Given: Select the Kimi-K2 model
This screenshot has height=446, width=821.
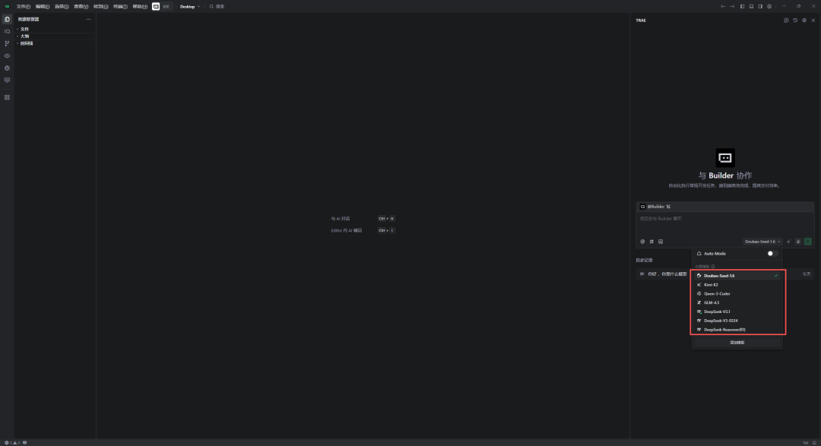Looking at the screenshot, I should click(737, 285).
